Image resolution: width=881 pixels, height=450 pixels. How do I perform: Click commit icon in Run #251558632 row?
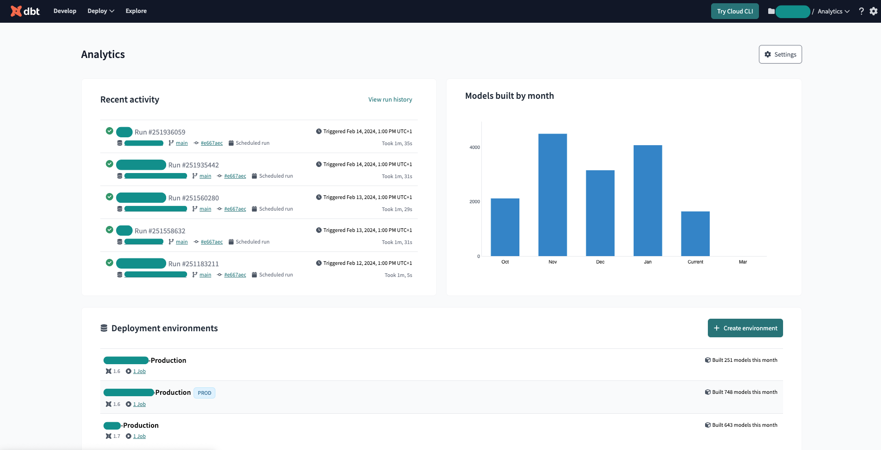pos(196,242)
